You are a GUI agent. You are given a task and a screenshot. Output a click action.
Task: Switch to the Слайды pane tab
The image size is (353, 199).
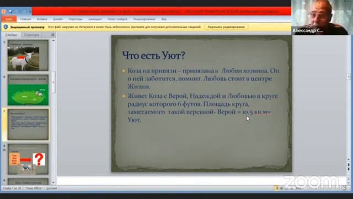[11, 35]
